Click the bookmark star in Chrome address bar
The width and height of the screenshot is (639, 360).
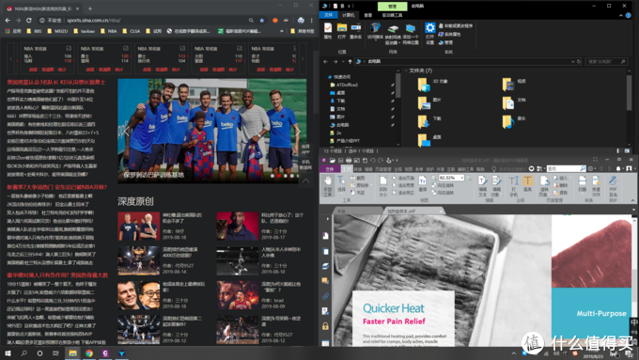click(x=261, y=20)
